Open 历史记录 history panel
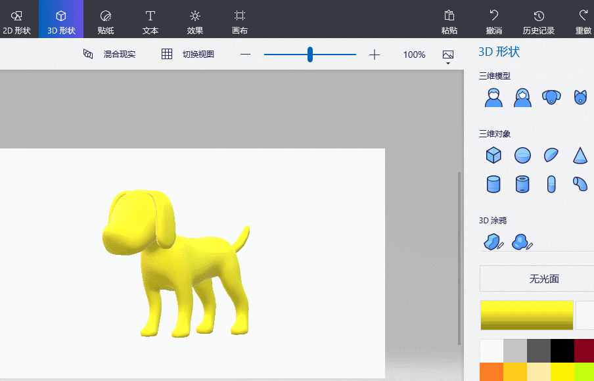The height and width of the screenshot is (381, 594). coord(539,19)
